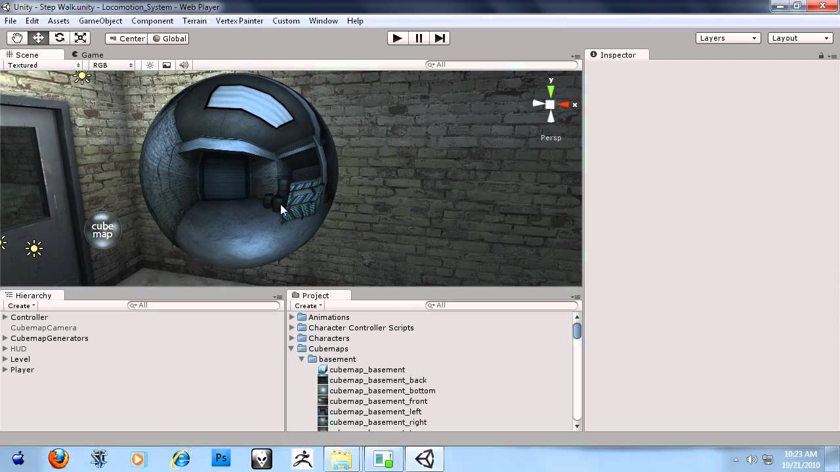Expand the Characters folder
The image size is (840, 472).
point(292,338)
